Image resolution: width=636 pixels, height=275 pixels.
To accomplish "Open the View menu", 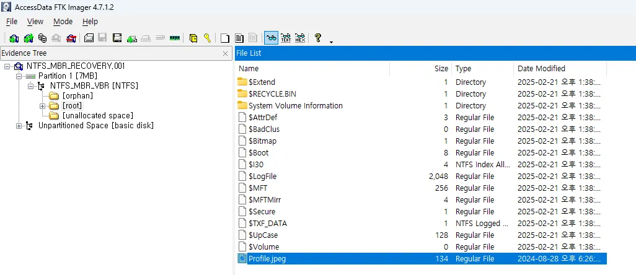I will tap(35, 22).
